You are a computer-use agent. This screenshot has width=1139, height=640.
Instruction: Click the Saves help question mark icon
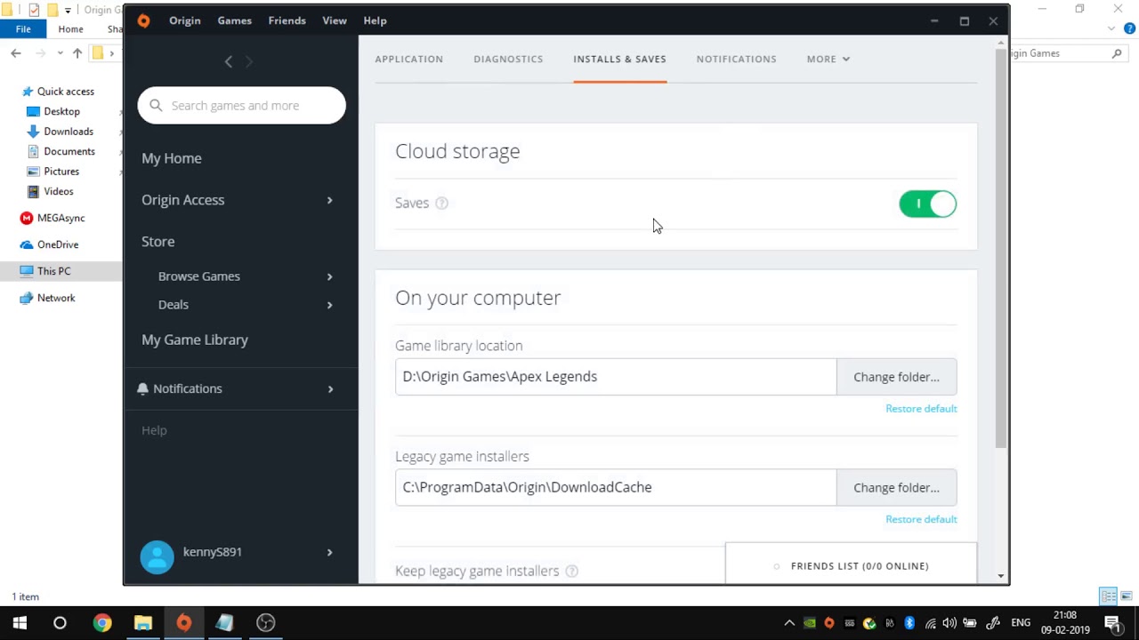(x=441, y=204)
